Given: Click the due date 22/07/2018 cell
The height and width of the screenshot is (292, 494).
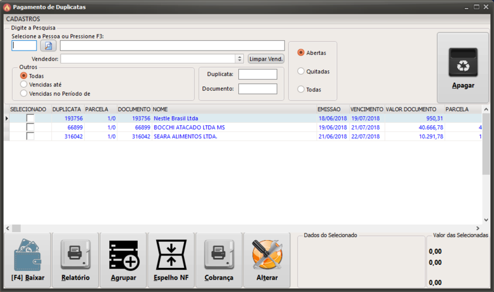Looking at the screenshot, I should [367, 136].
